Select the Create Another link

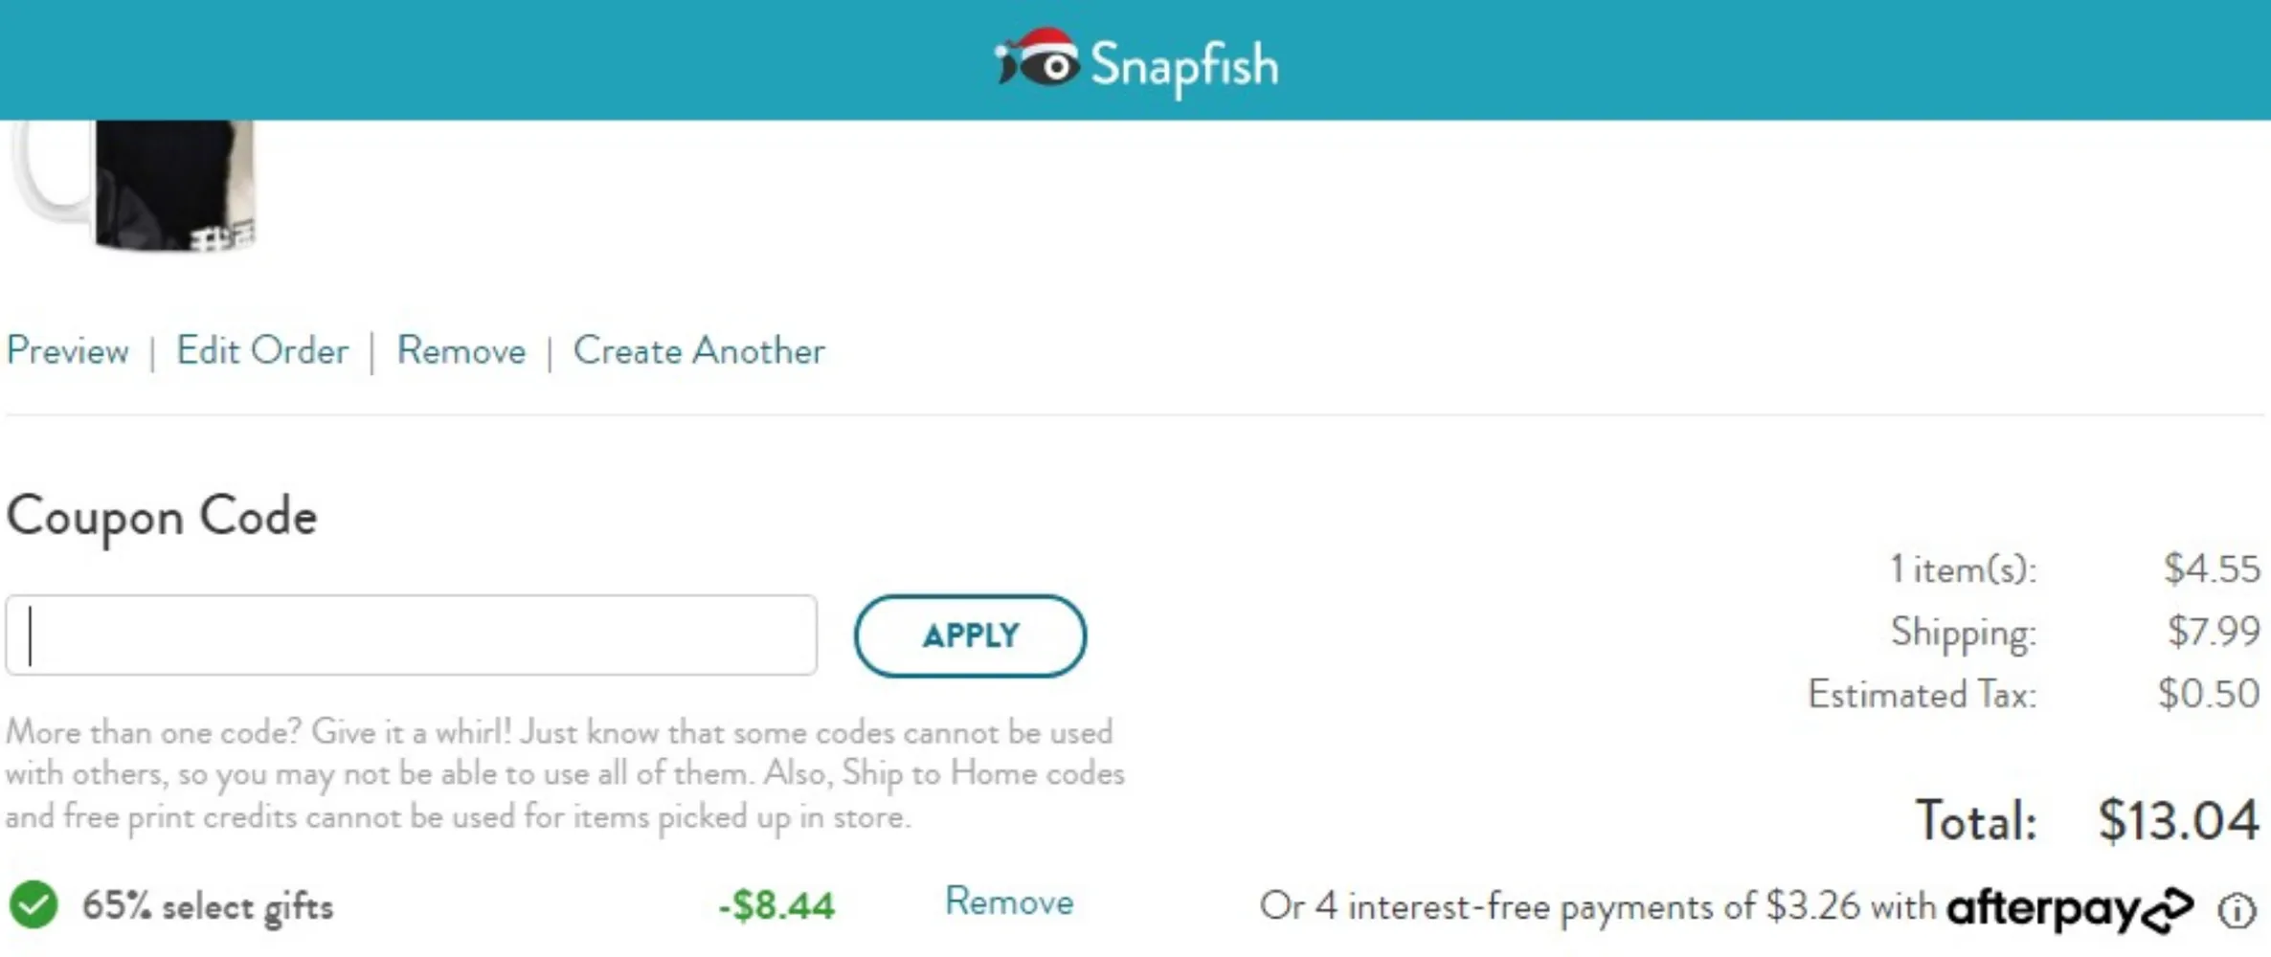pyautogui.click(x=699, y=350)
